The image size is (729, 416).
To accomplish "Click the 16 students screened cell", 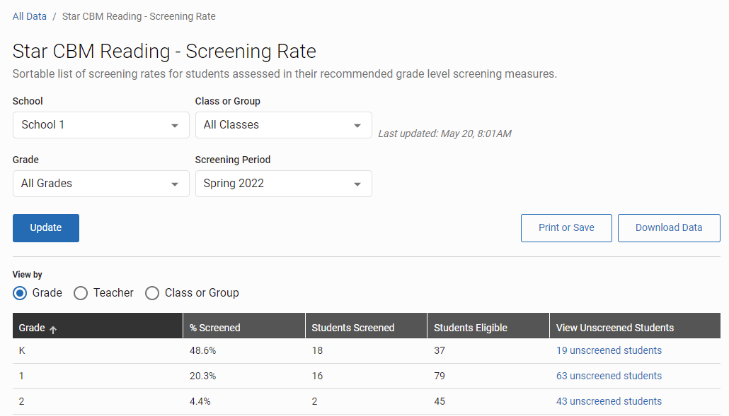I will coord(317,376).
